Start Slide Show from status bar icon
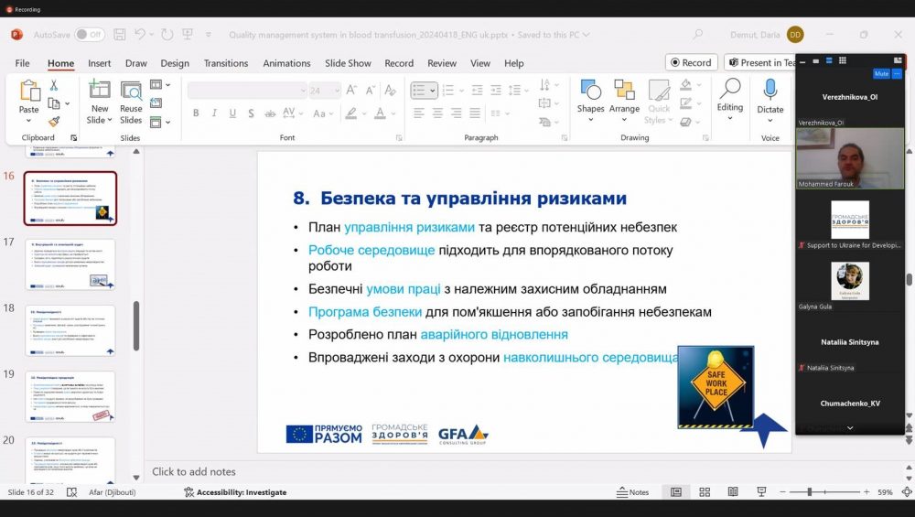915x517 pixels. (761, 492)
